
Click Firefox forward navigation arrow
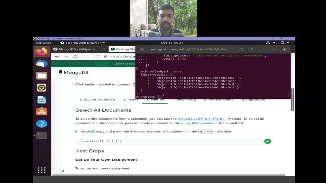click(66, 56)
